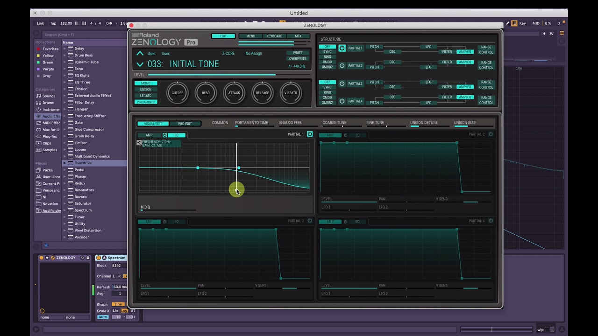This screenshot has width=598, height=336.
Task: Open the MENU in Zenology
Action: (251, 36)
